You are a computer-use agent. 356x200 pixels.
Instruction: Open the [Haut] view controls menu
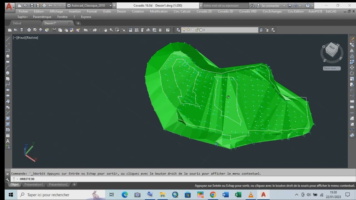[21, 38]
